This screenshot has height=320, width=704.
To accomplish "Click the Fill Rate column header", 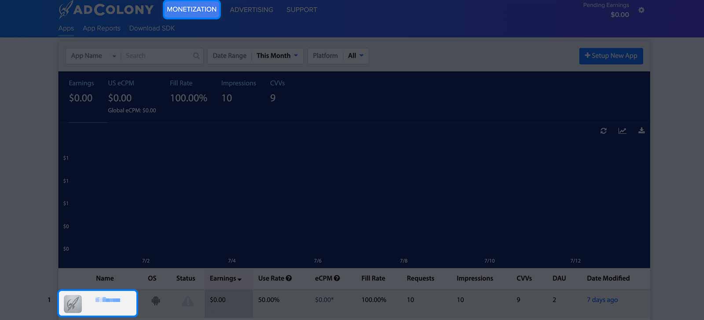I will [373, 278].
